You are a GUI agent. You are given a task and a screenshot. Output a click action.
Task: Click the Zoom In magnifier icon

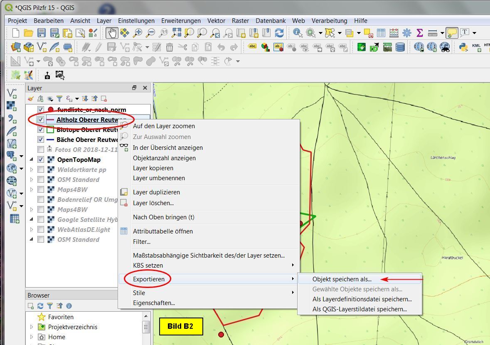137,33
